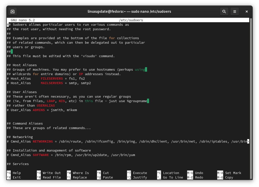Click the M-A Set Mark shortcut
This screenshot has width=259, height=187.
pyautogui.click(x=229, y=173)
